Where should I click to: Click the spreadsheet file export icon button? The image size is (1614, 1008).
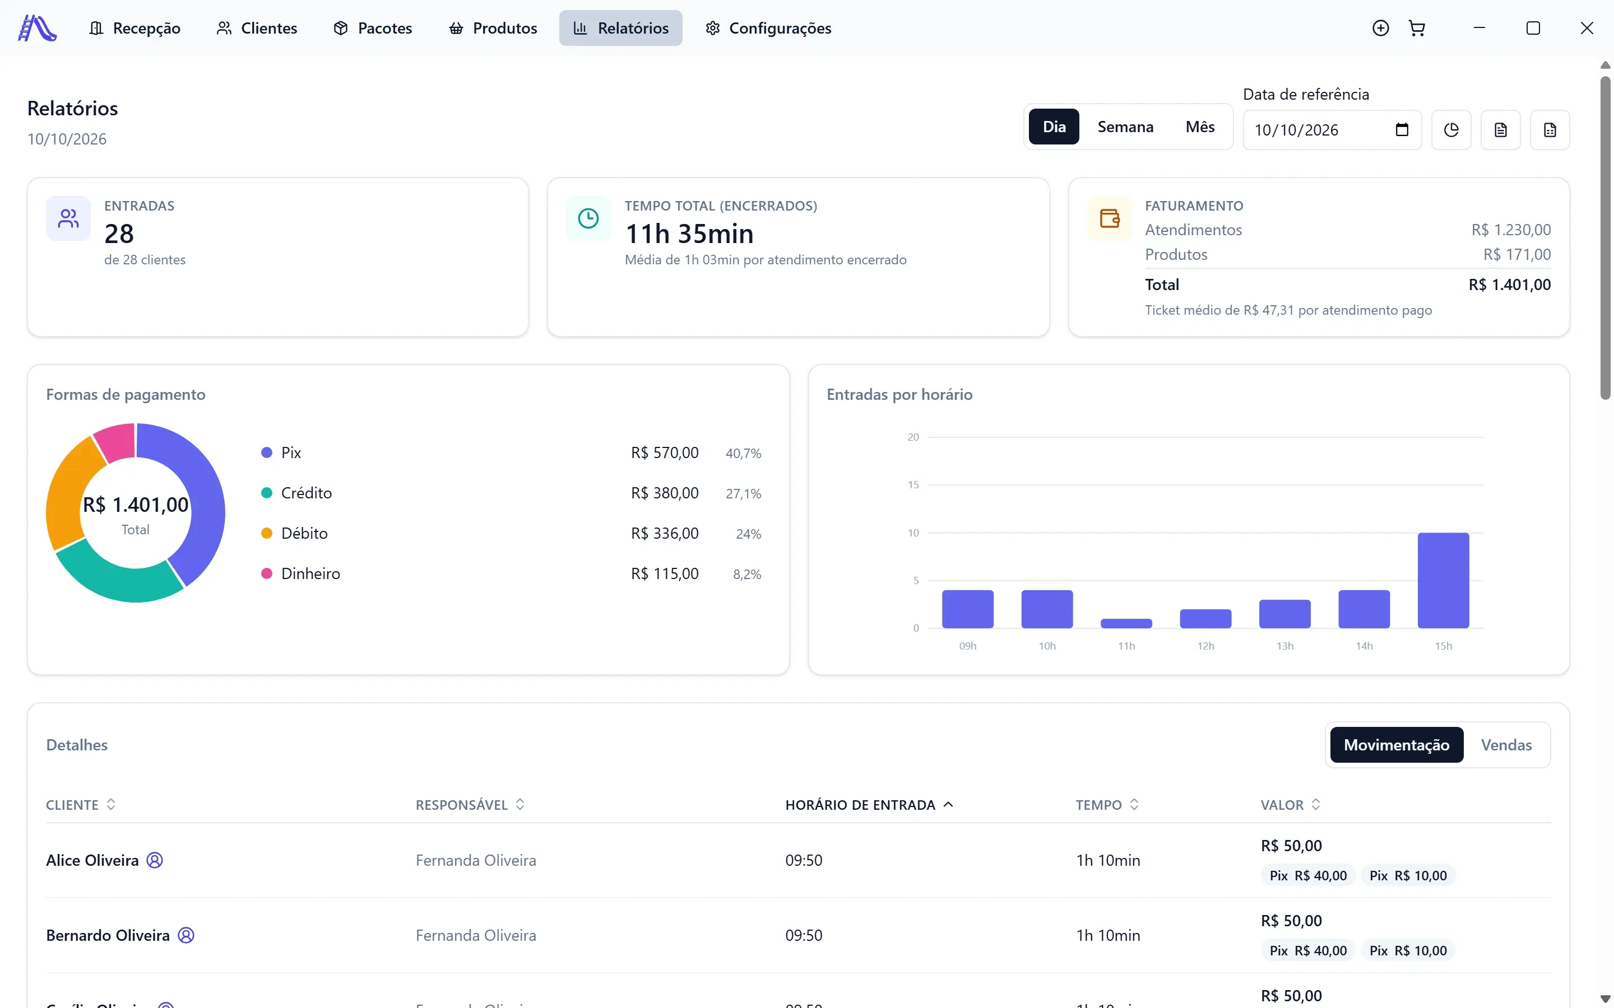(x=1550, y=130)
